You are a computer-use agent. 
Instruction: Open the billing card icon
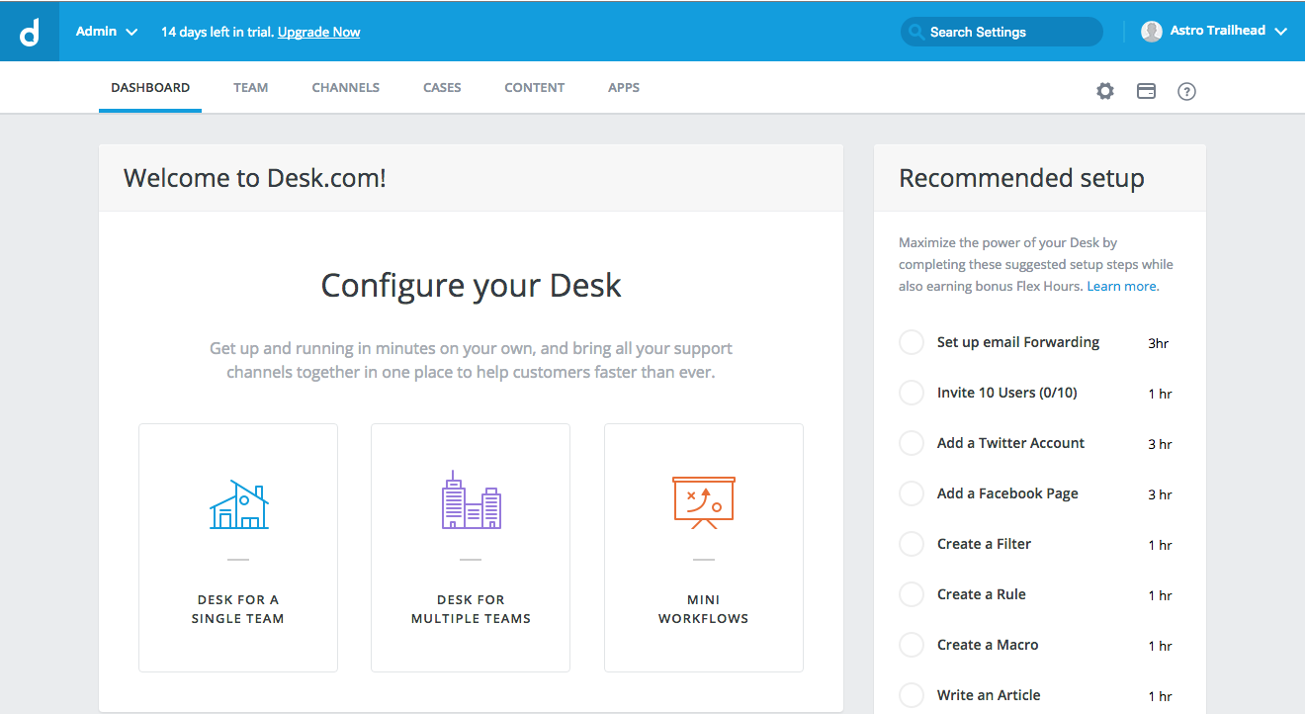[1146, 91]
